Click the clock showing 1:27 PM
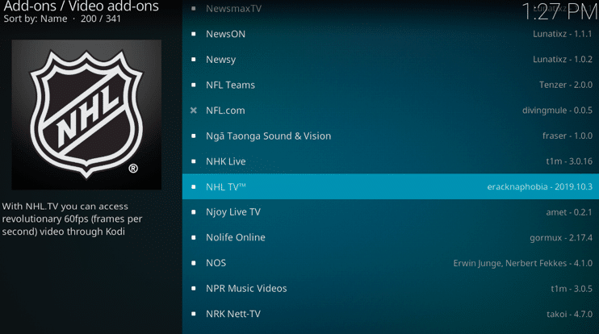Viewport: 599px width, 334px height. (x=559, y=11)
